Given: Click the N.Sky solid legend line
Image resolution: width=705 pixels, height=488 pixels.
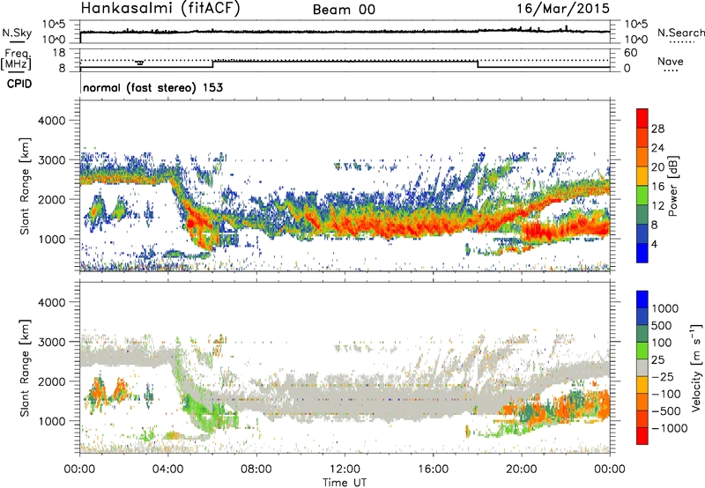Looking at the screenshot, I should [x=17, y=42].
